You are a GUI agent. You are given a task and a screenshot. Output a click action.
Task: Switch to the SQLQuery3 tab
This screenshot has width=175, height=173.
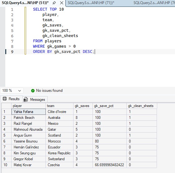[91, 3]
